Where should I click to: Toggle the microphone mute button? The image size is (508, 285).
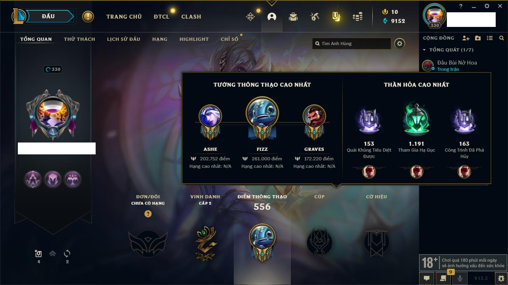coord(460,278)
